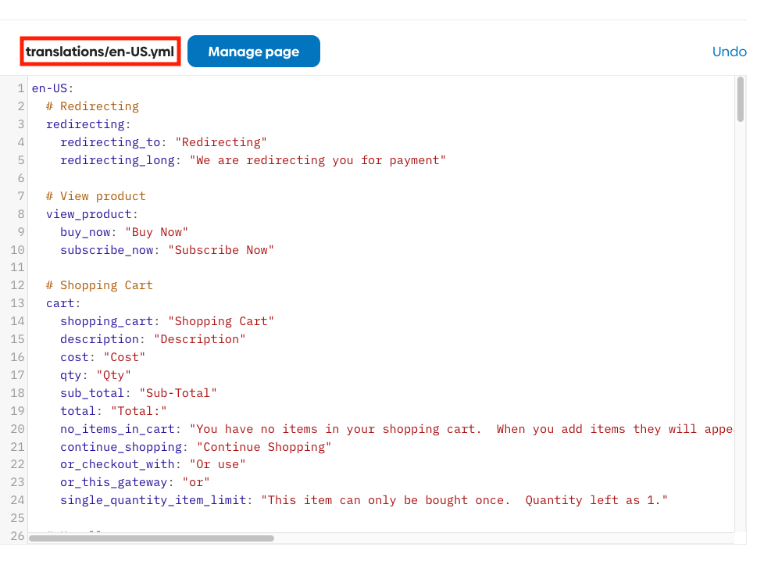Click the horizontal scrollbar thumb below the code

pyautogui.click(x=152, y=538)
